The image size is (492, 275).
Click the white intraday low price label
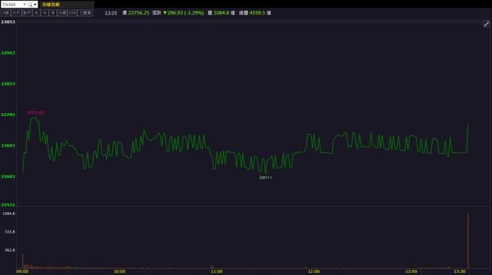265,177
